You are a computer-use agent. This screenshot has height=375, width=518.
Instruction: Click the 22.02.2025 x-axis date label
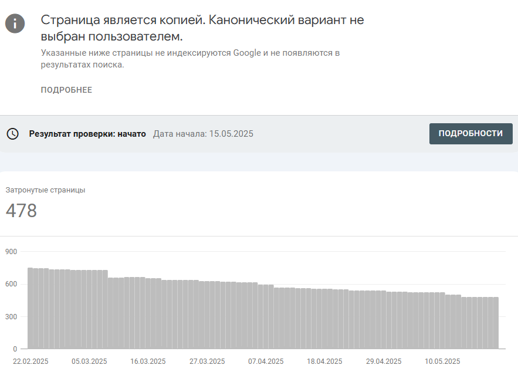[31, 362]
